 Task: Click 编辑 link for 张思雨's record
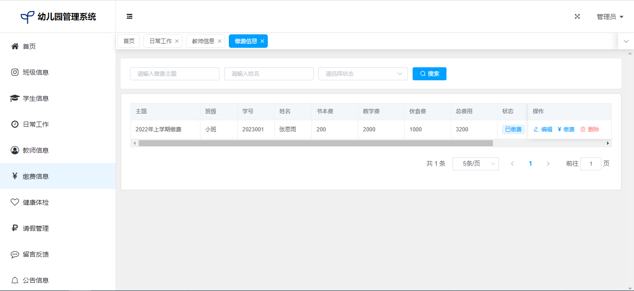[543, 129]
